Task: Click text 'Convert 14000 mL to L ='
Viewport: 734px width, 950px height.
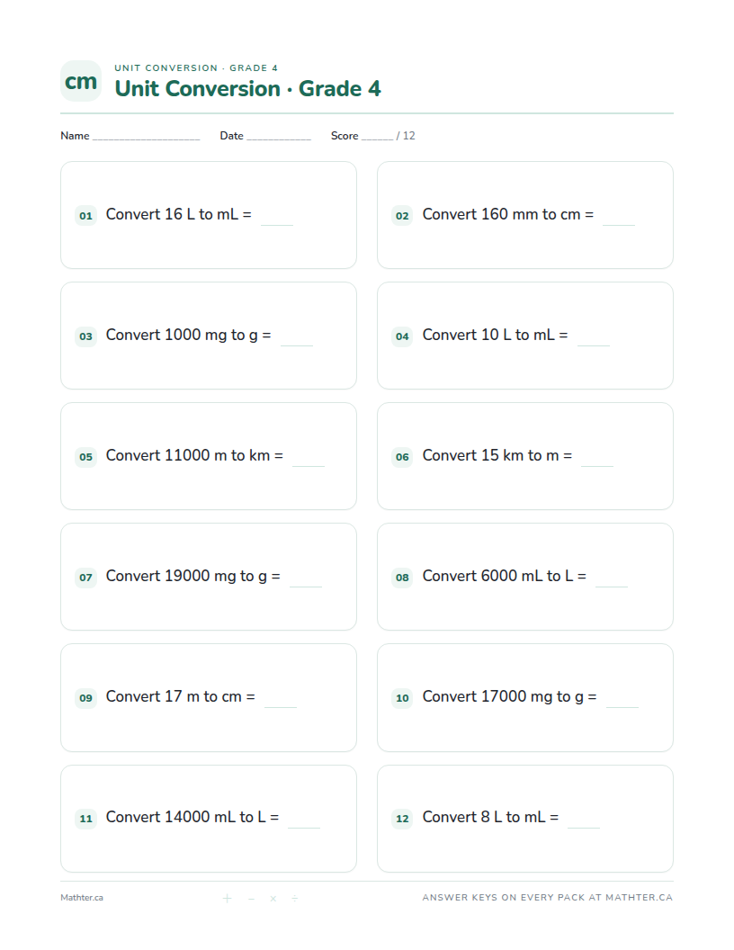Action: pyautogui.click(x=192, y=818)
